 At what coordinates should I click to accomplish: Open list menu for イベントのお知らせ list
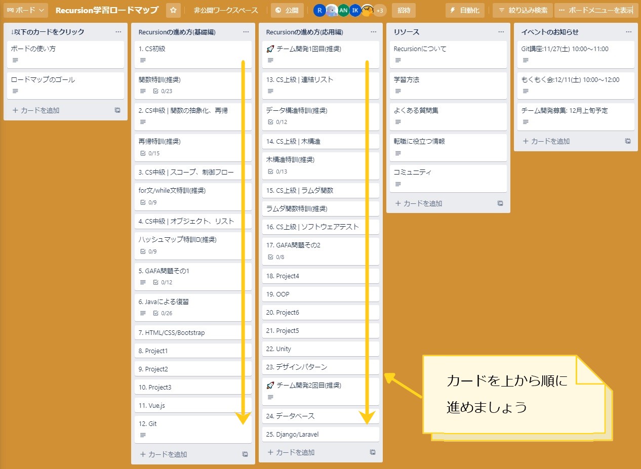click(x=629, y=32)
